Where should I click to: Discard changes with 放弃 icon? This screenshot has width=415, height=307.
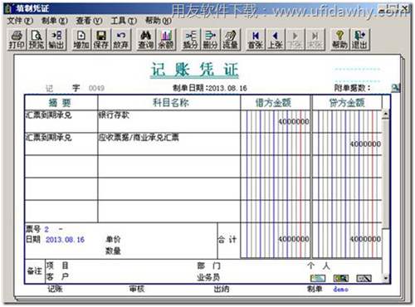pos(120,40)
